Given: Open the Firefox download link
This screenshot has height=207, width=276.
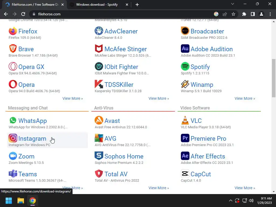Looking at the screenshot, I should (28, 31).
